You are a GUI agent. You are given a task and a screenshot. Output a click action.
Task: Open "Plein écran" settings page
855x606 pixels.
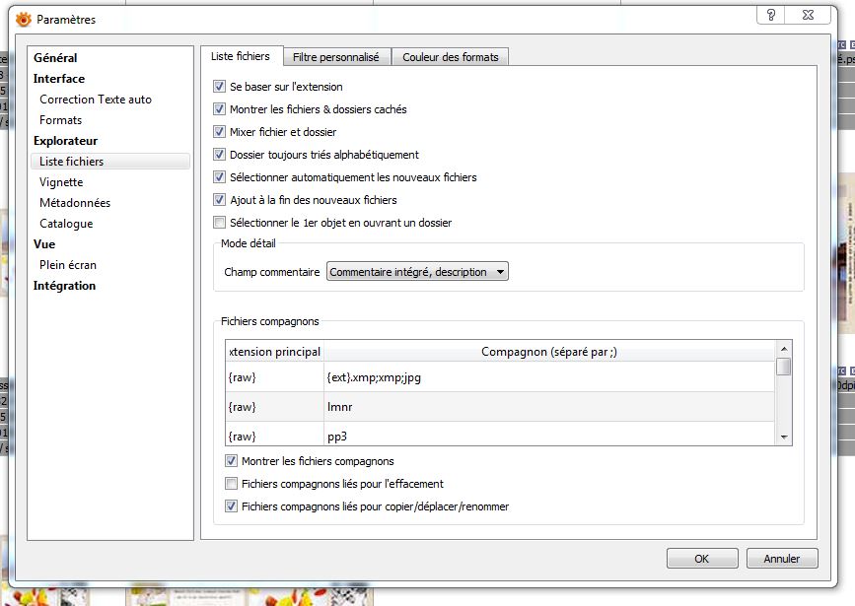(68, 265)
